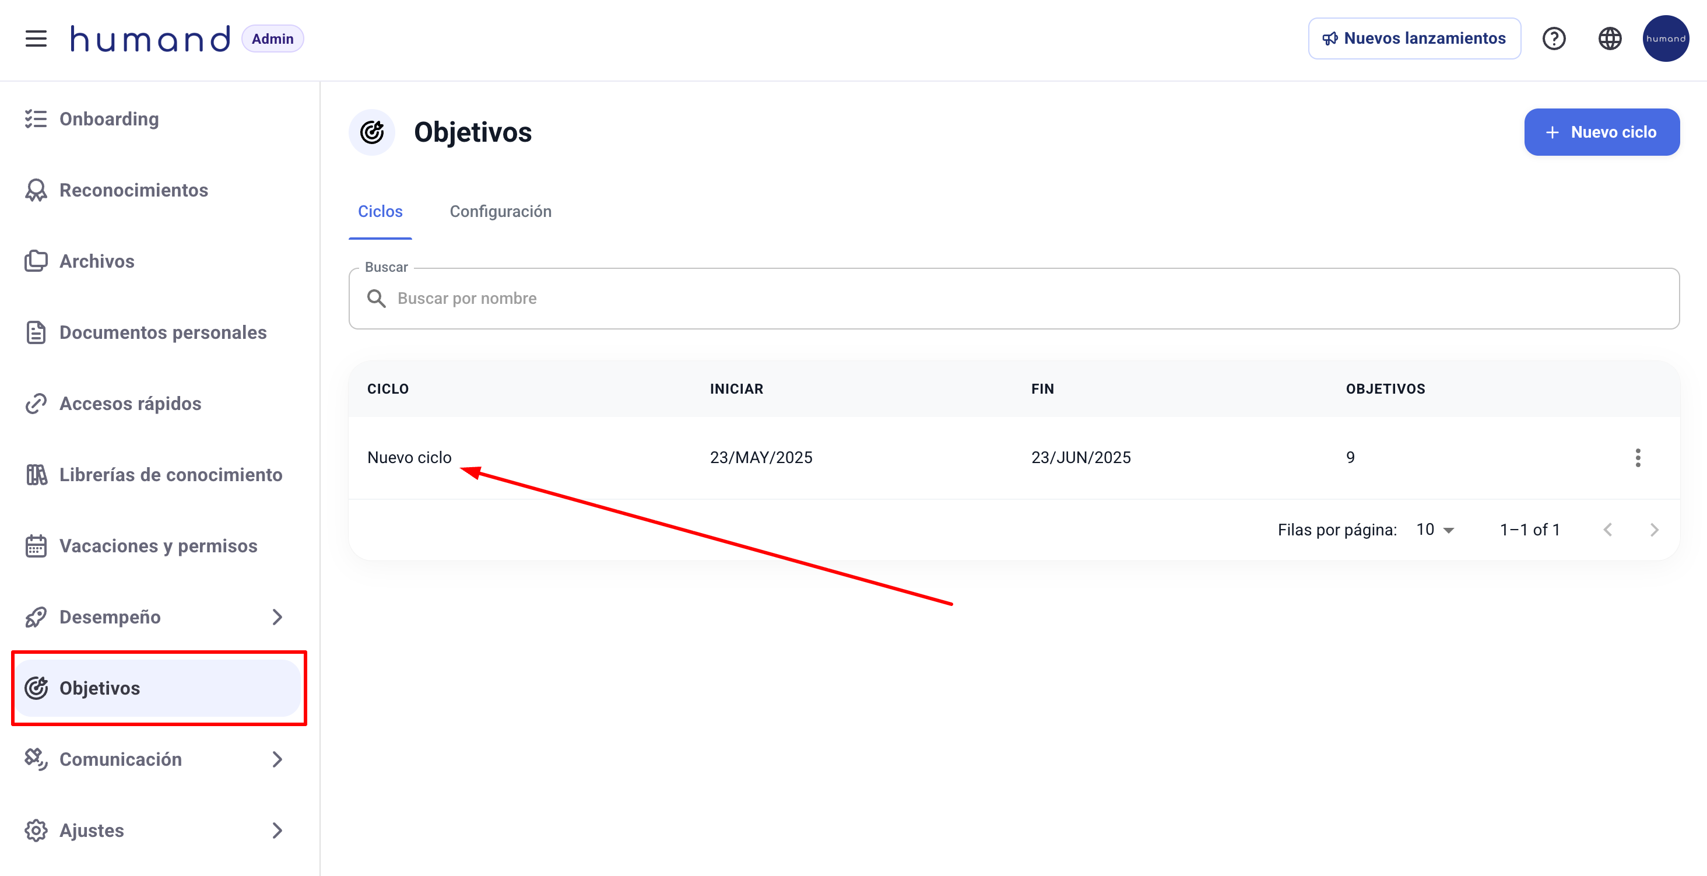Click the Onboarding checklist icon
1707x876 pixels.
pos(36,119)
